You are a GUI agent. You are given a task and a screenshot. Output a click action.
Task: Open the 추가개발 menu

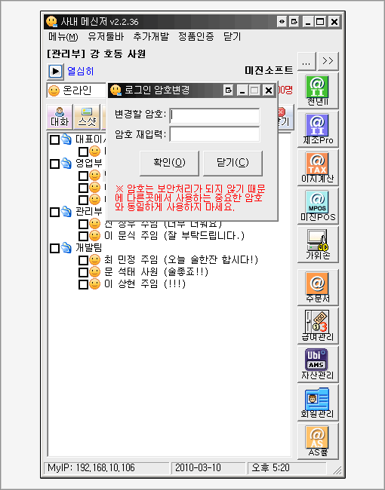coord(151,37)
